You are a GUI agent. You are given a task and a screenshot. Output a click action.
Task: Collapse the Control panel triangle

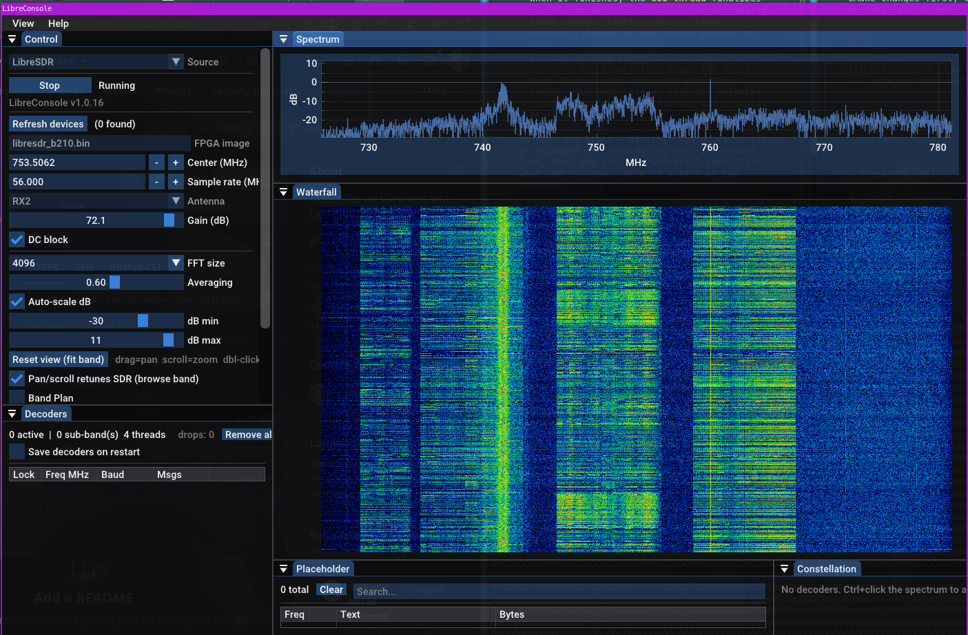pos(12,39)
